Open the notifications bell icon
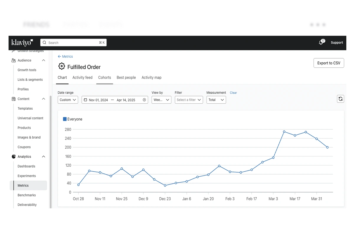This screenshot has width=354, height=229. (321, 43)
